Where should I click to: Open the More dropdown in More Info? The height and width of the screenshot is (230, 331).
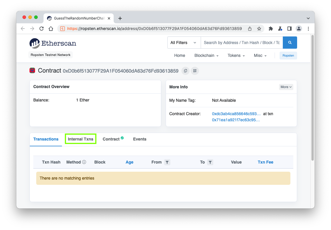point(286,87)
